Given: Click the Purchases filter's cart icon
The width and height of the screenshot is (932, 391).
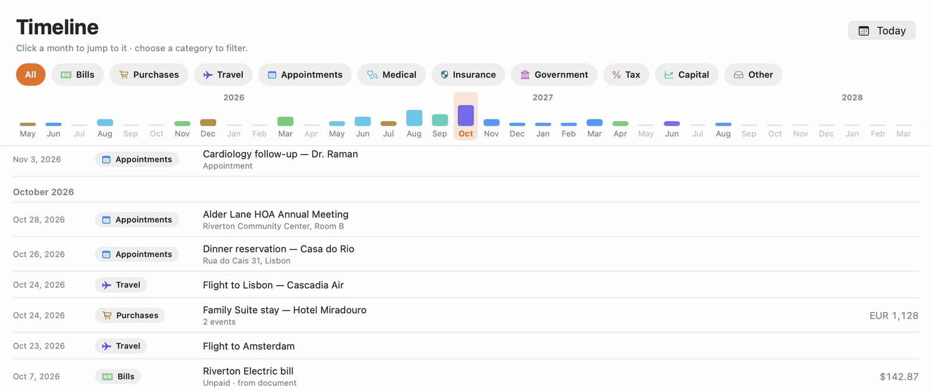Looking at the screenshot, I should point(123,75).
